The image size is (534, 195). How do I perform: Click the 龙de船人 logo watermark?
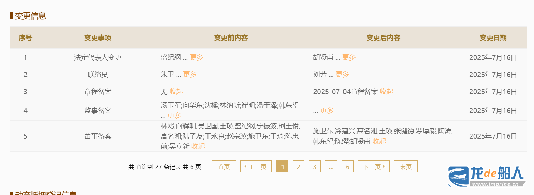(x=486, y=176)
